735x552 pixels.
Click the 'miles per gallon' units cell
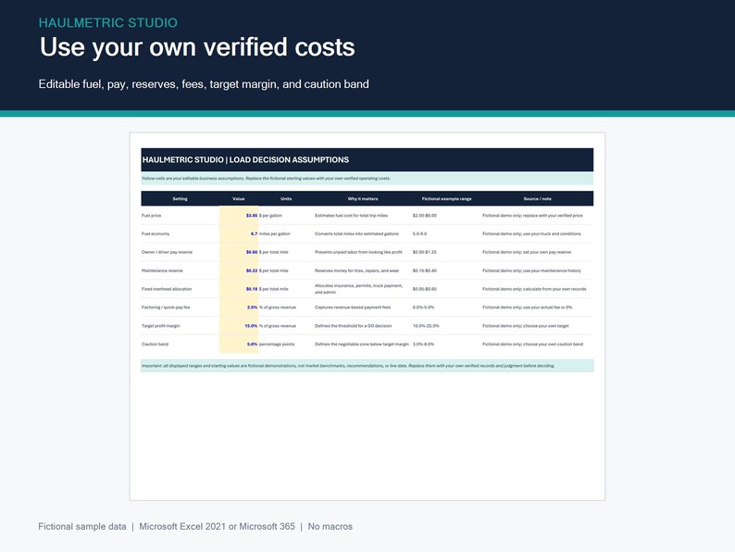(x=275, y=233)
